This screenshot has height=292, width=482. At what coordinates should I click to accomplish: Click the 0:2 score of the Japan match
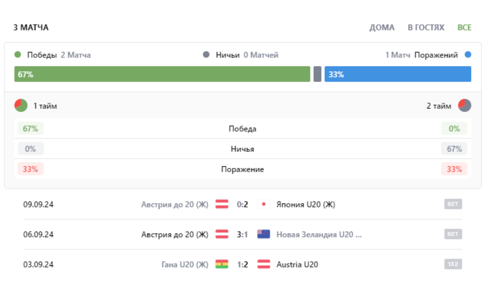[x=243, y=203]
